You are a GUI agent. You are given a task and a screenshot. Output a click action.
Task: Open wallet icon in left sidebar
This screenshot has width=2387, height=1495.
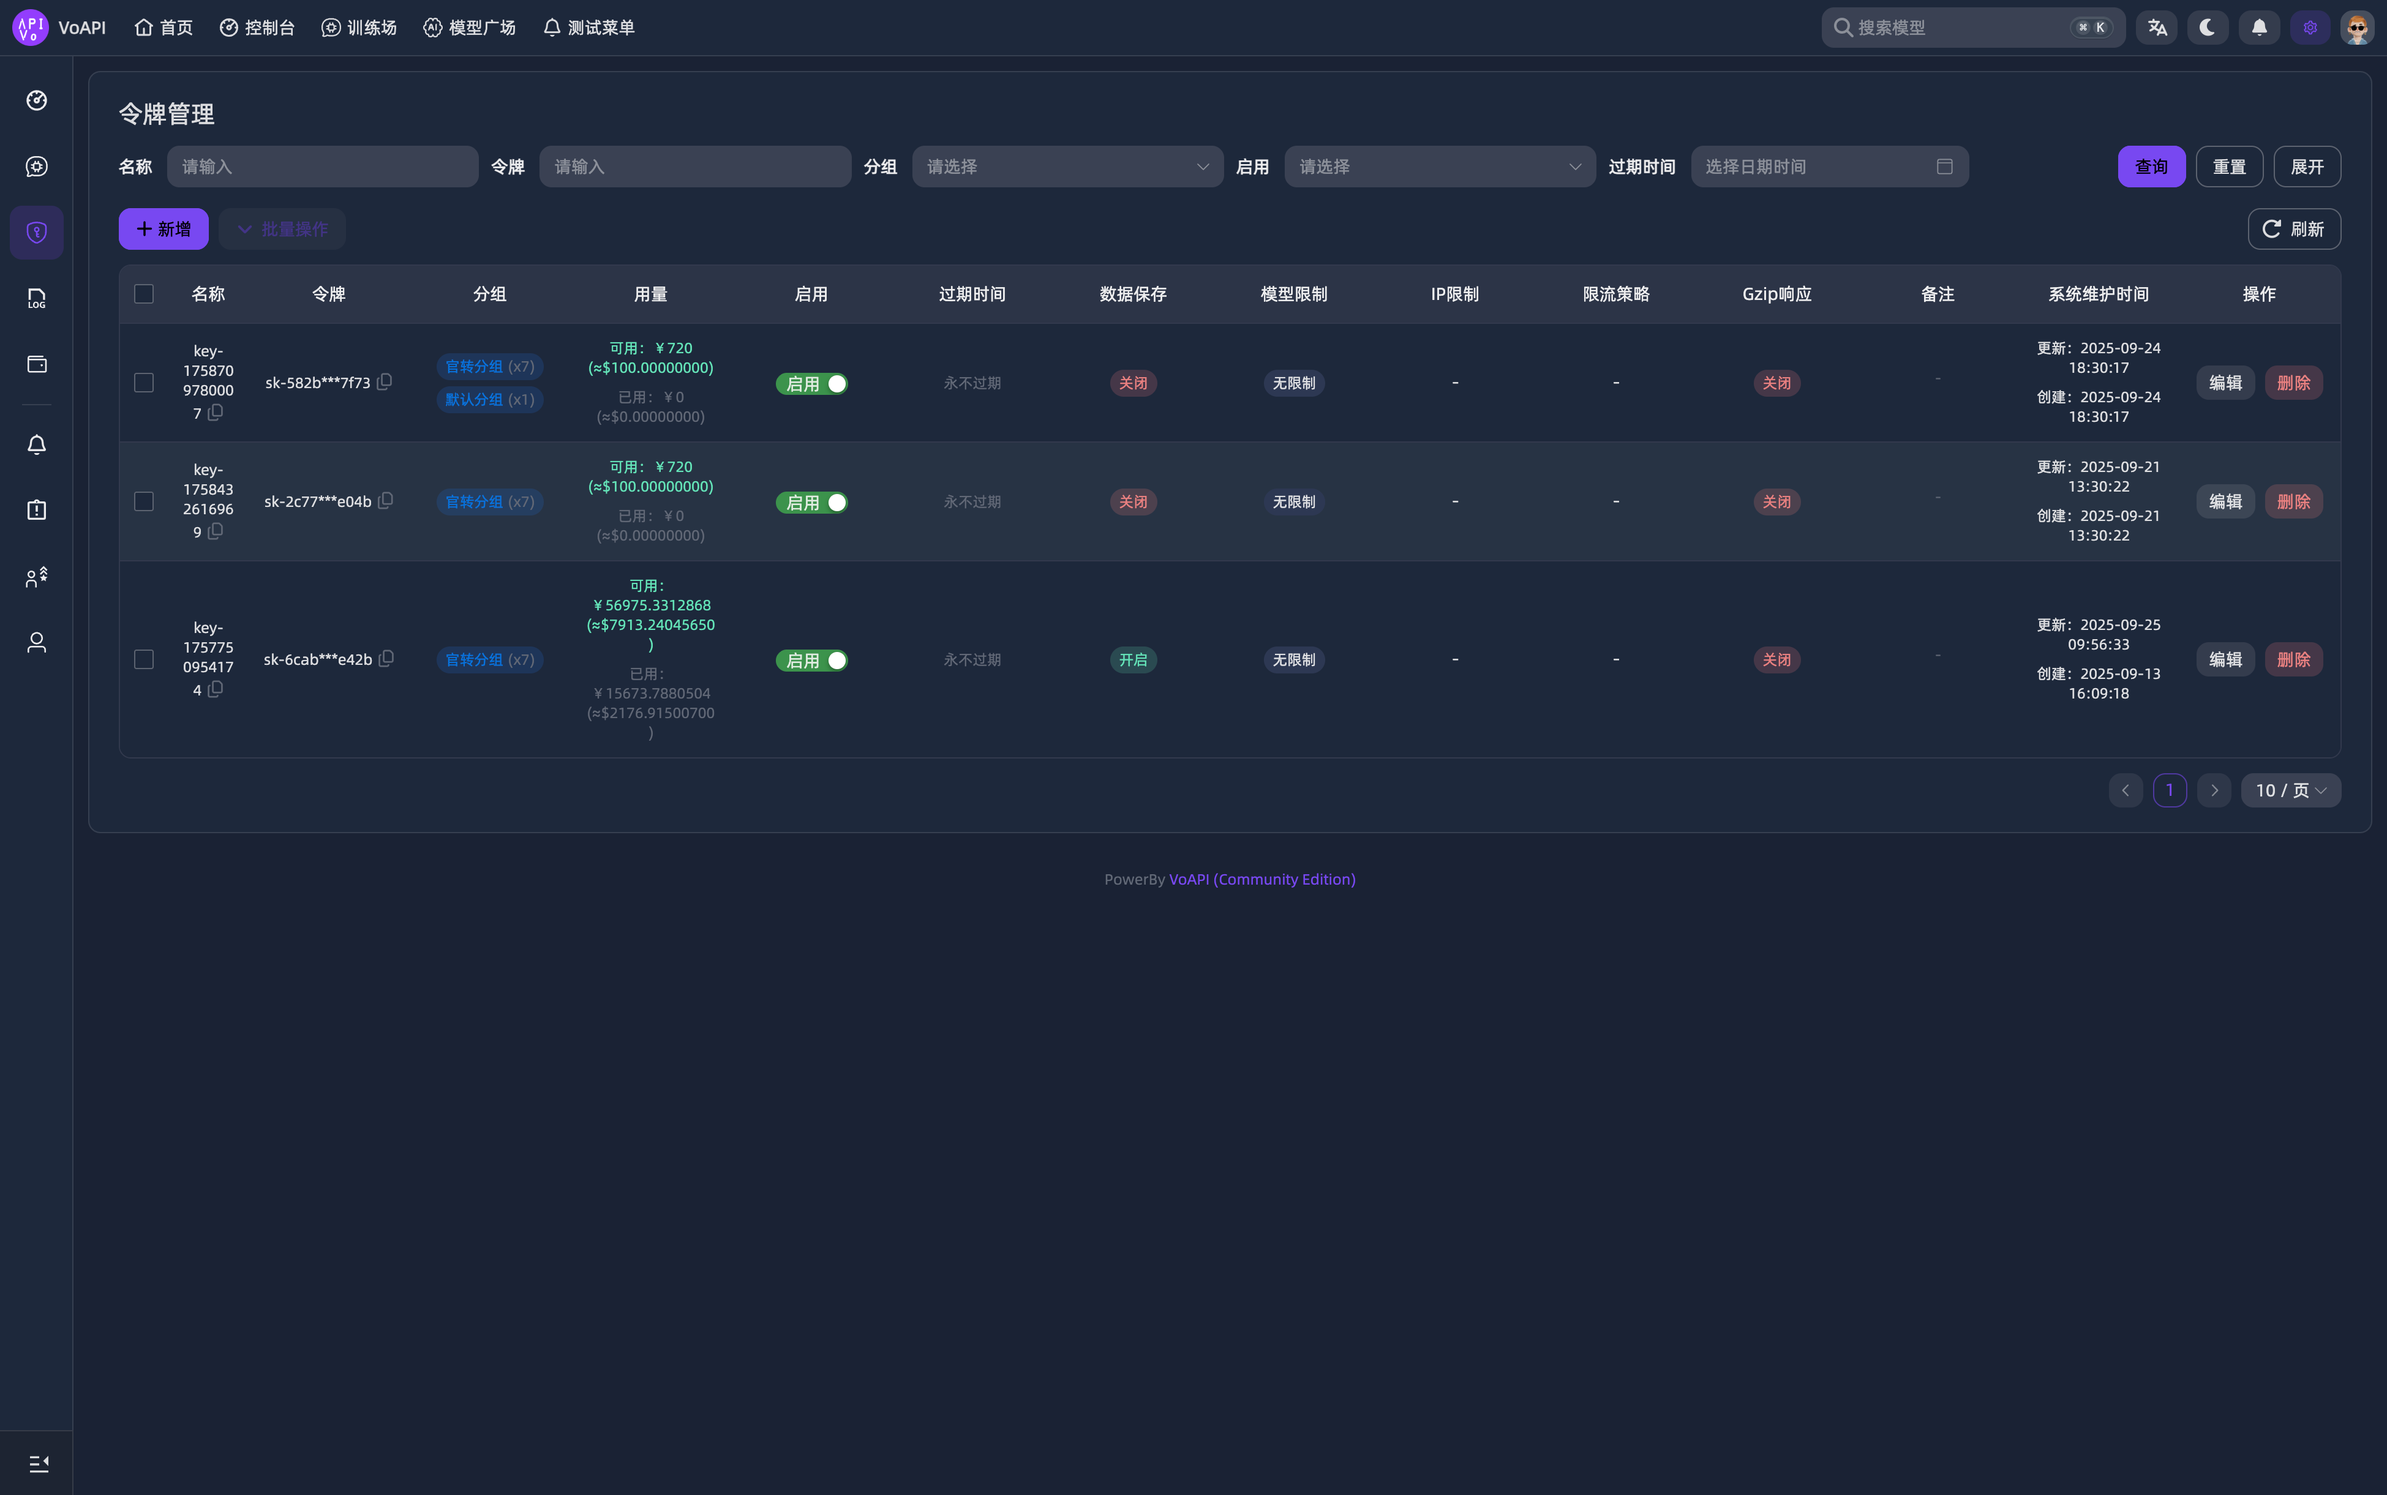point(37,364)
